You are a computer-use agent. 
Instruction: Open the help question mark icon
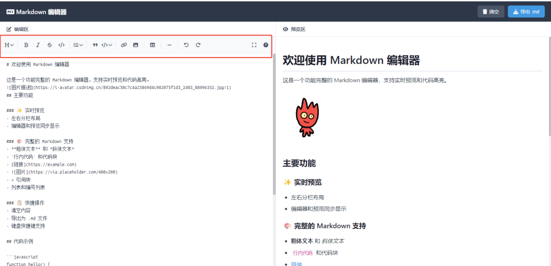click(x=266, y=45)
